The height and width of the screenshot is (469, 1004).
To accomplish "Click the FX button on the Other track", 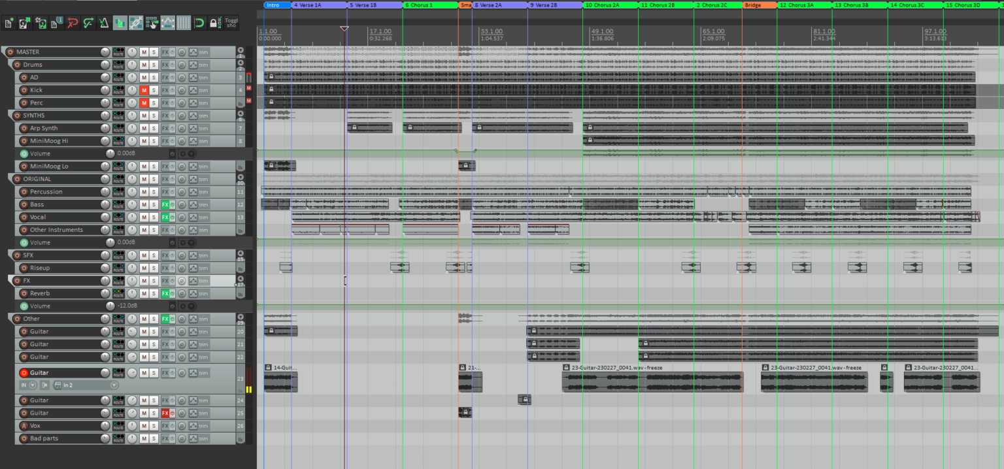I will 165,319.
